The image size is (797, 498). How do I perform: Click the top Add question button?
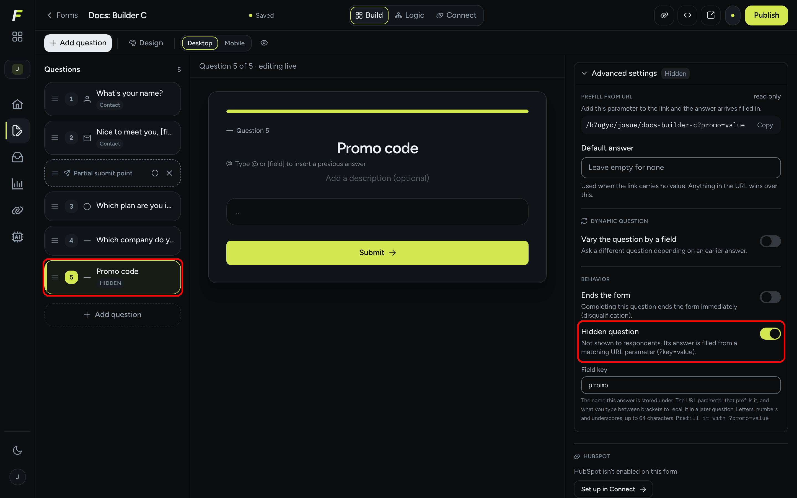78,43
